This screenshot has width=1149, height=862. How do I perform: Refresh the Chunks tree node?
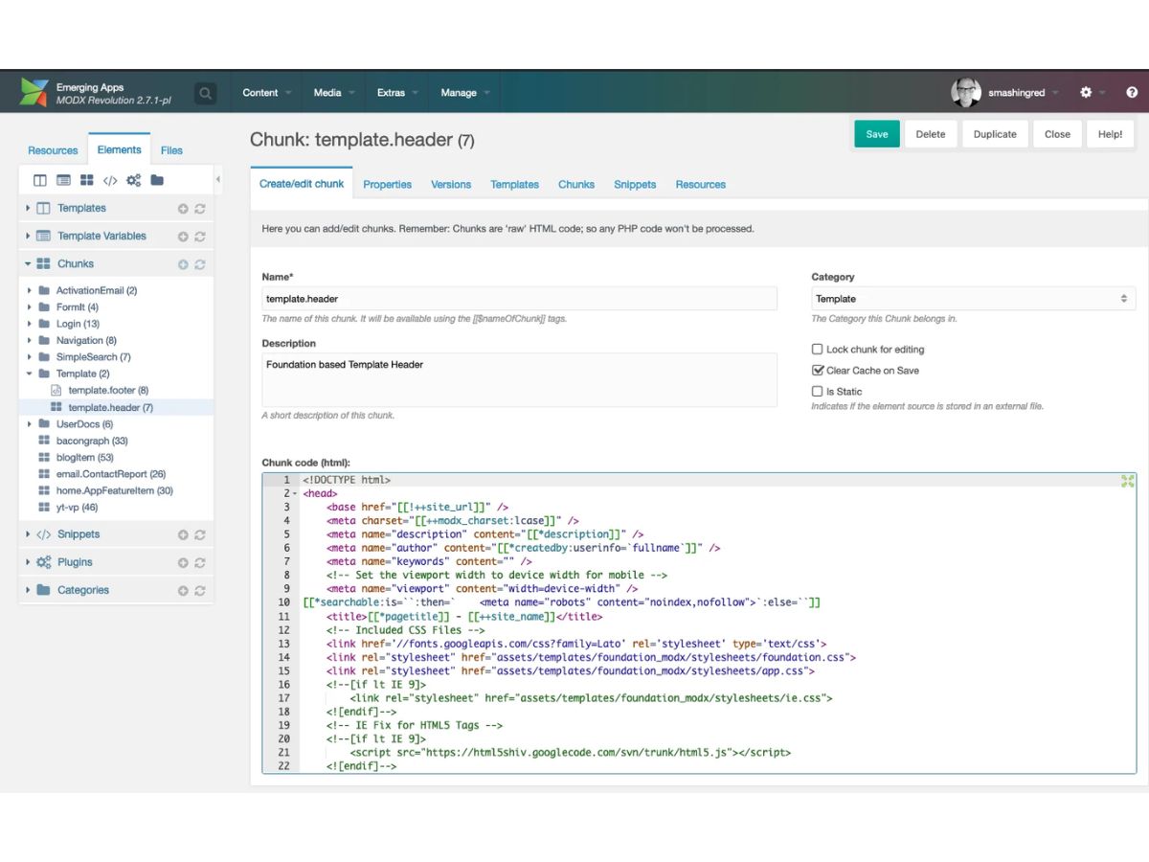[200, 264]
